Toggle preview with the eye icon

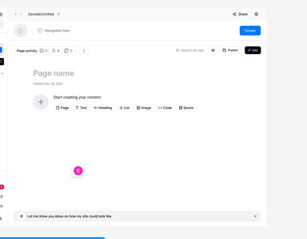(x=213, y=50)
